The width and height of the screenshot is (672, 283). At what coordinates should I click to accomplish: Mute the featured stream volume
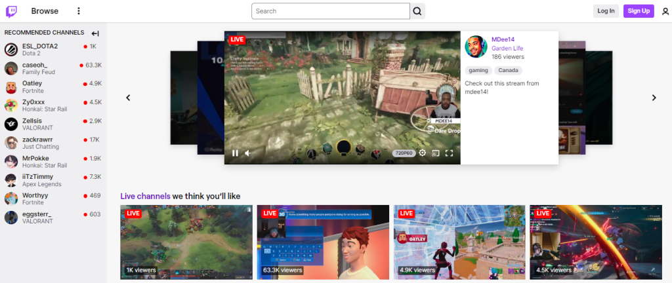click(247, 153)
